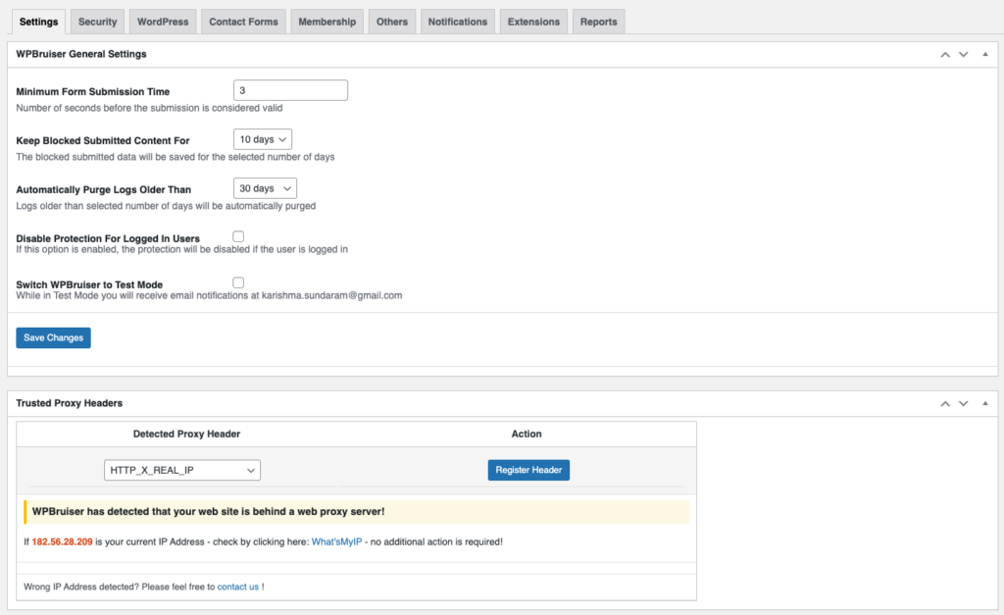Collapse WPBruiser General Settings panel triangle
The height and width of the screenshot is (615, 1004).
click(x=985, y=55)
